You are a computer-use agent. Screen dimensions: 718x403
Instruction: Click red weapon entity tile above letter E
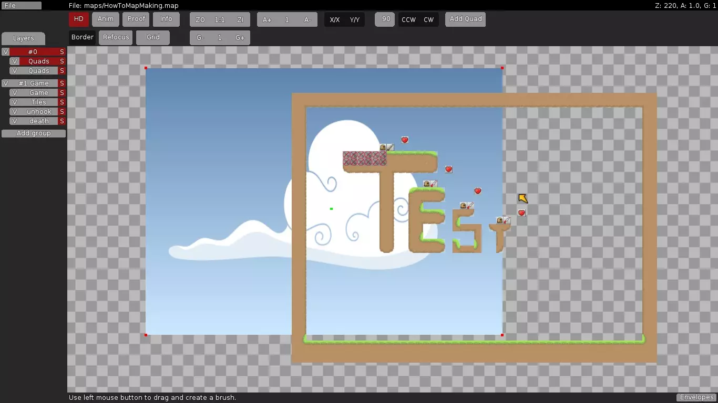[434, 184]
